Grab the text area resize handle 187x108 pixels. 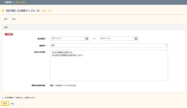(167, 80)
